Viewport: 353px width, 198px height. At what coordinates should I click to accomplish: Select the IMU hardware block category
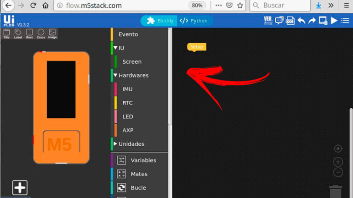pyautogui.click(x=127, y=89)
